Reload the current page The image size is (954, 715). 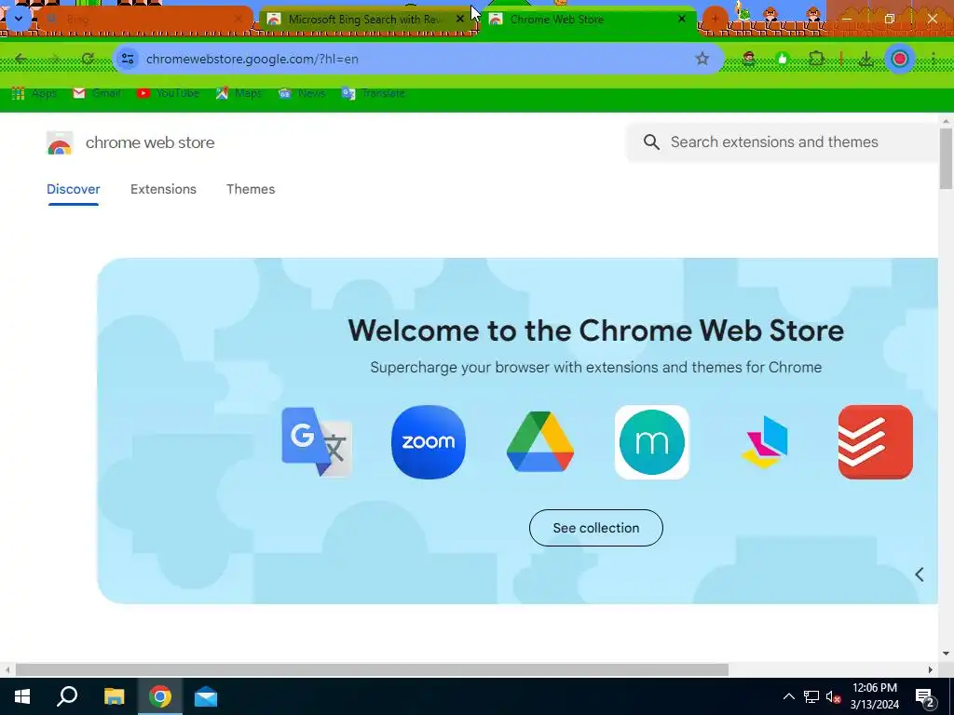pos(88,59)
